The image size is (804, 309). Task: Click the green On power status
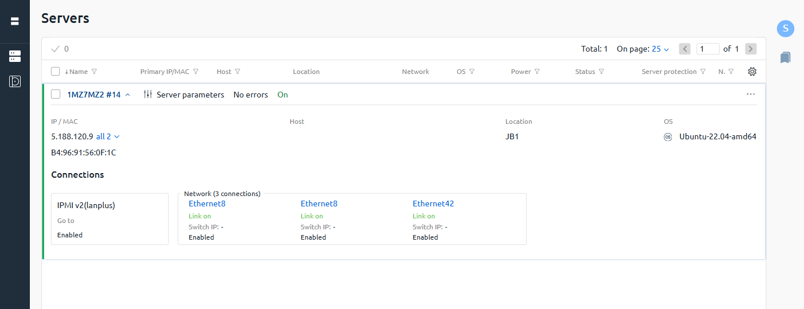[x=283, y=95]
